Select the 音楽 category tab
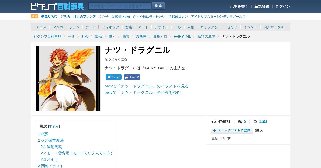 pyautogui.click(x=129, y=27)
